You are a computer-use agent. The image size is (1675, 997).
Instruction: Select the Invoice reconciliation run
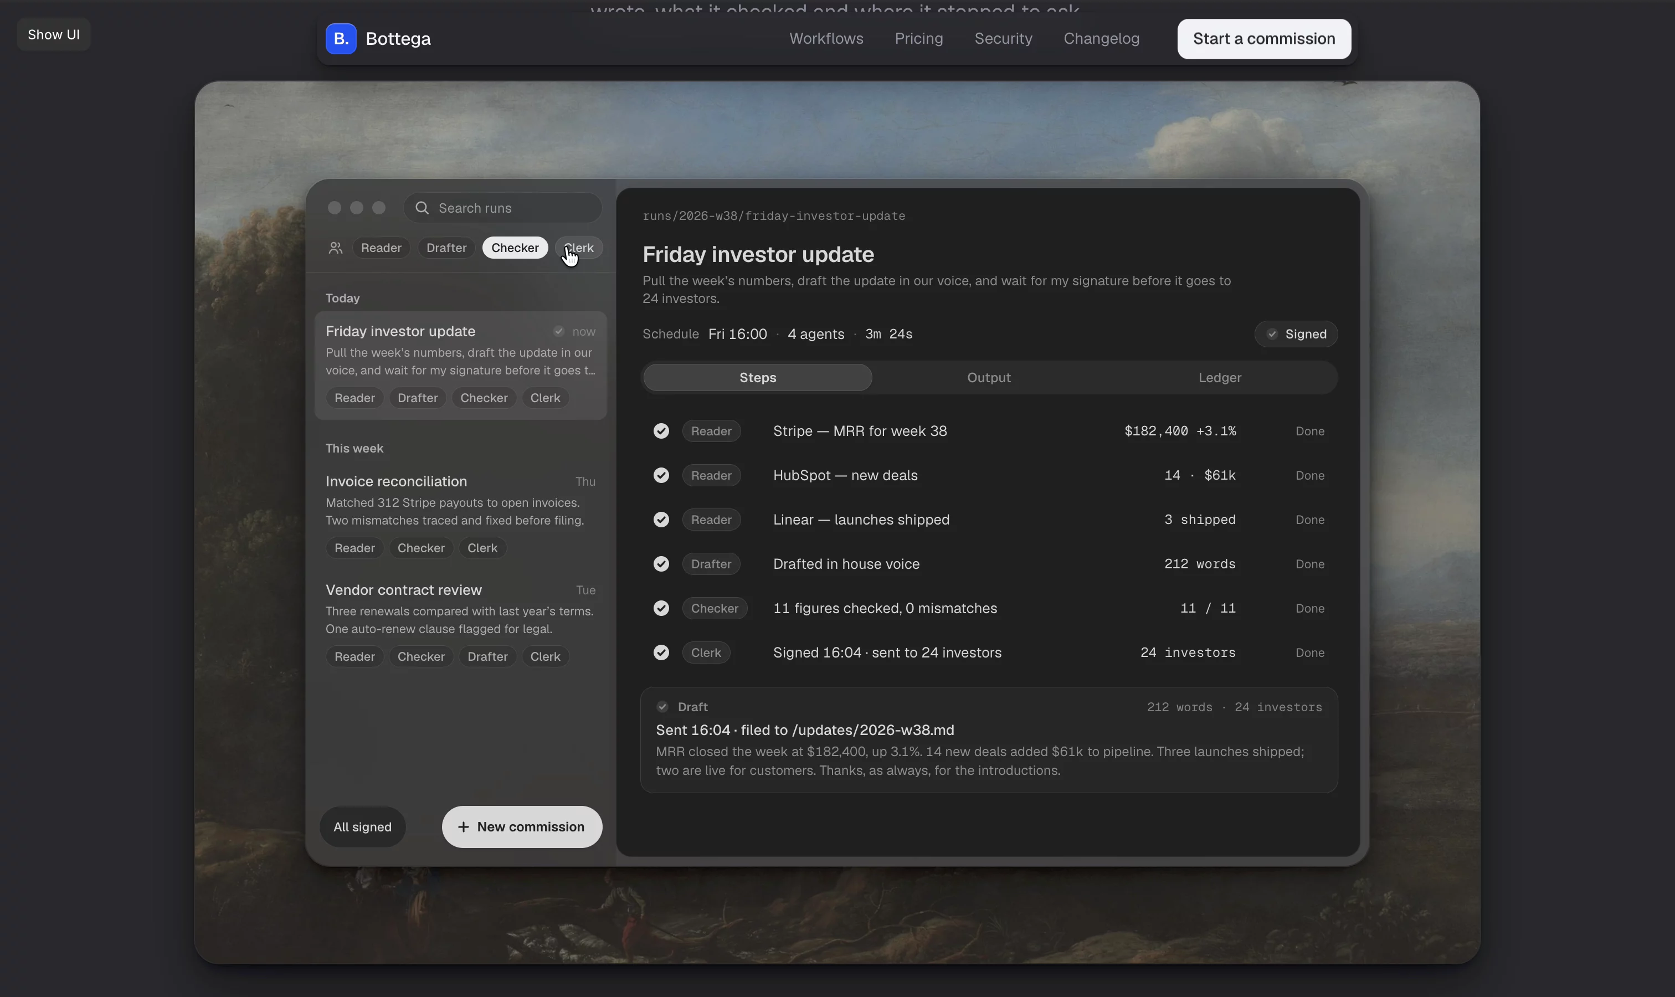(x=460, y=515)
